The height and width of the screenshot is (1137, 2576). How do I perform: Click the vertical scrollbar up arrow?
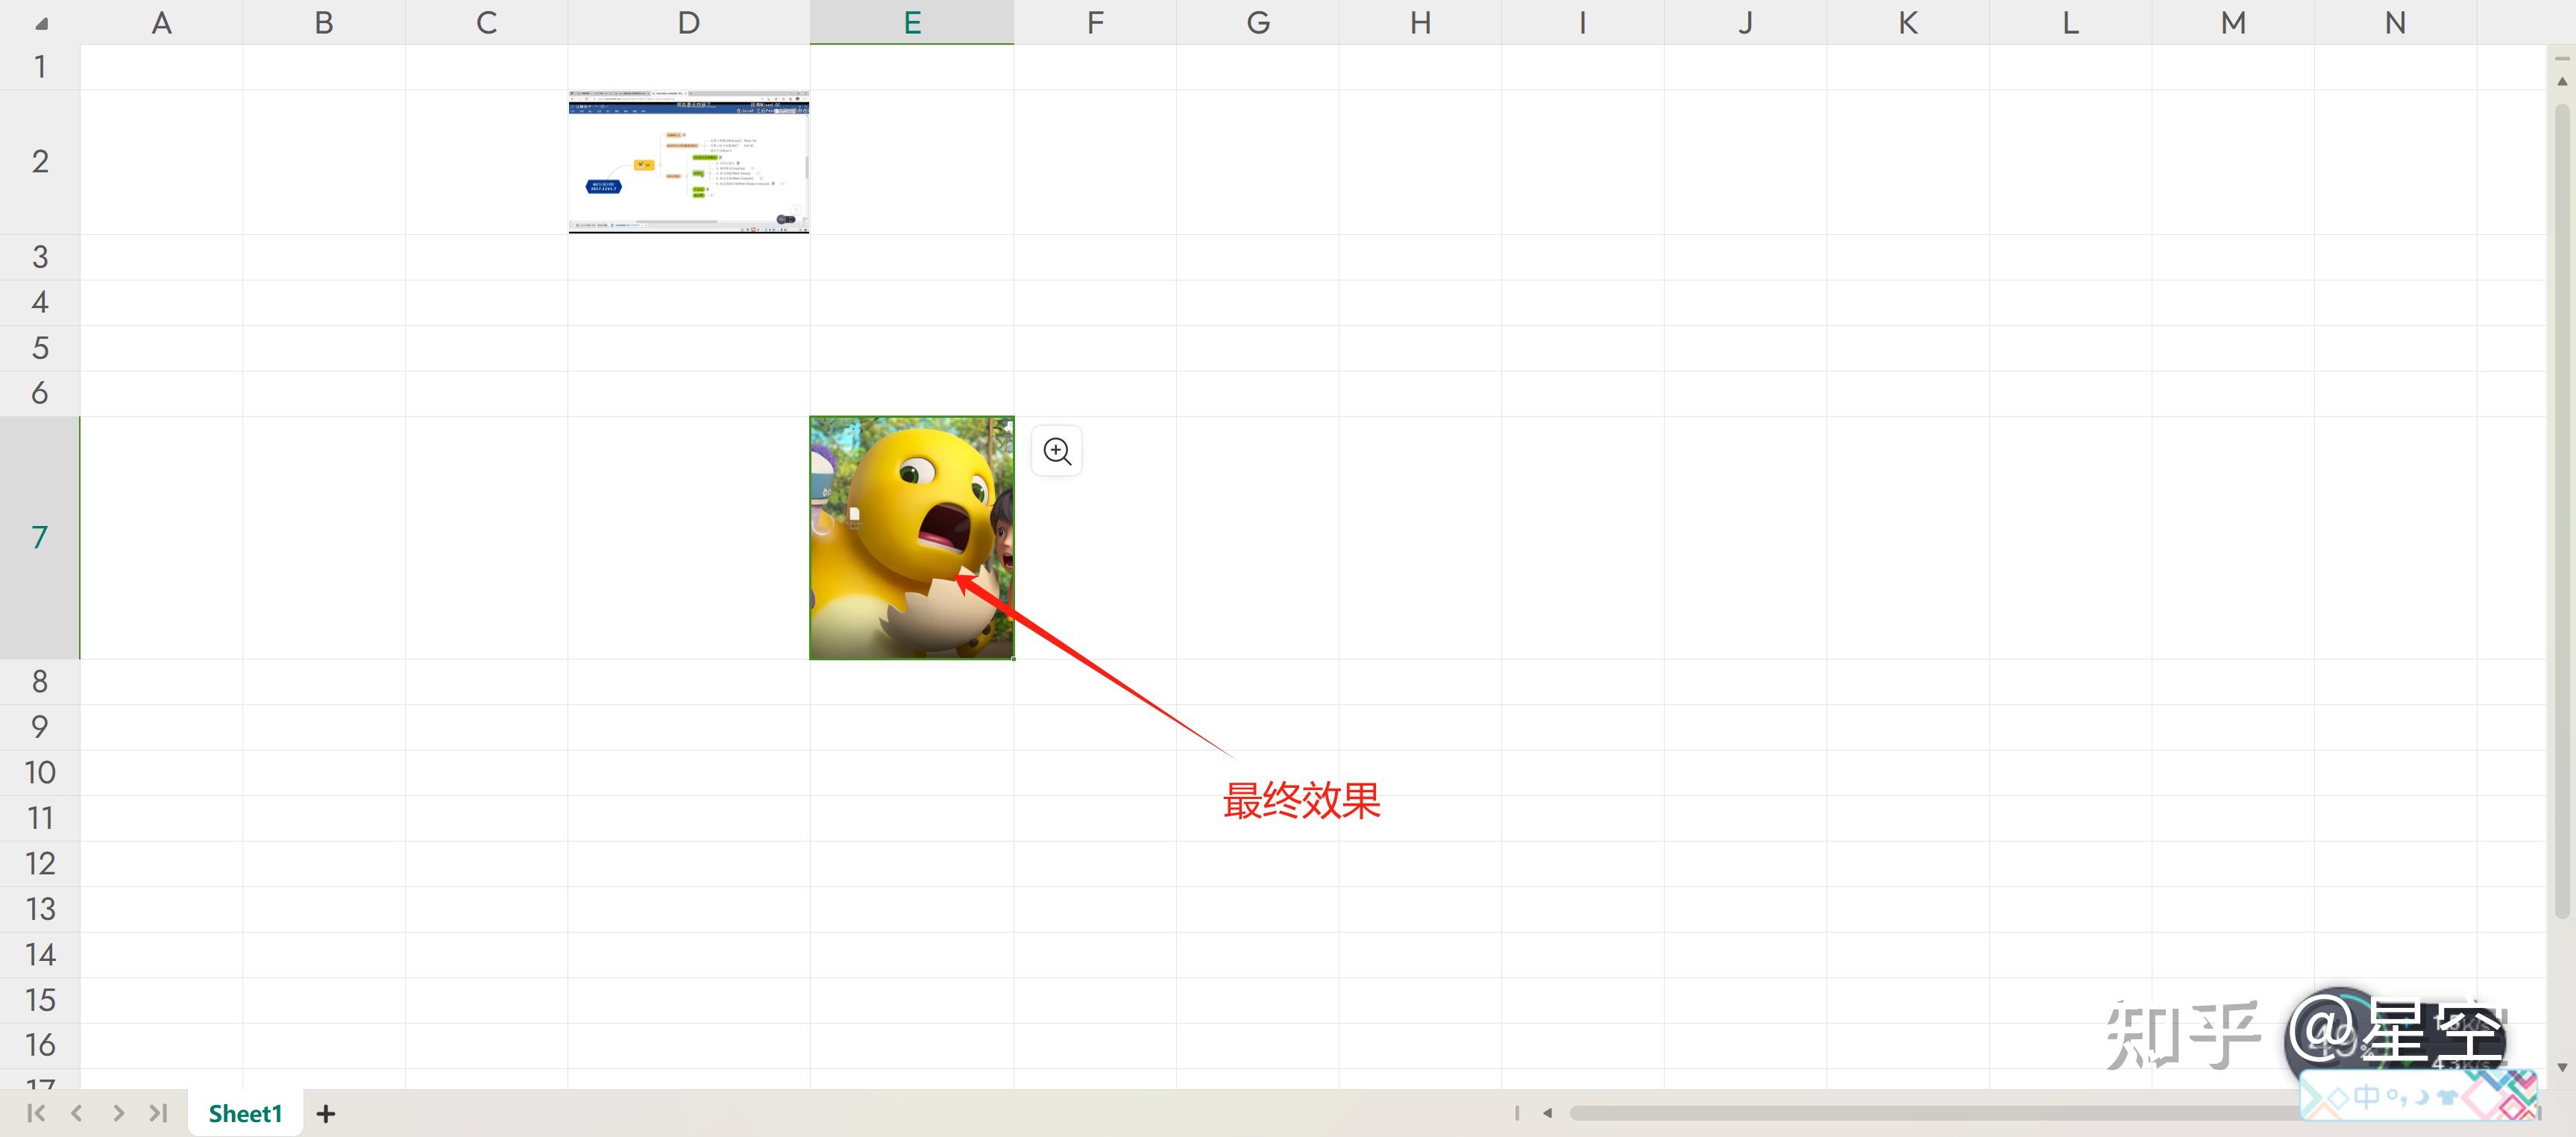[x=2561, y=81]
